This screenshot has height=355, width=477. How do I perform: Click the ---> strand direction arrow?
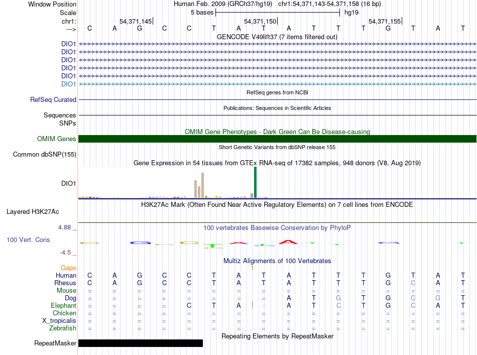pos(71,29)
